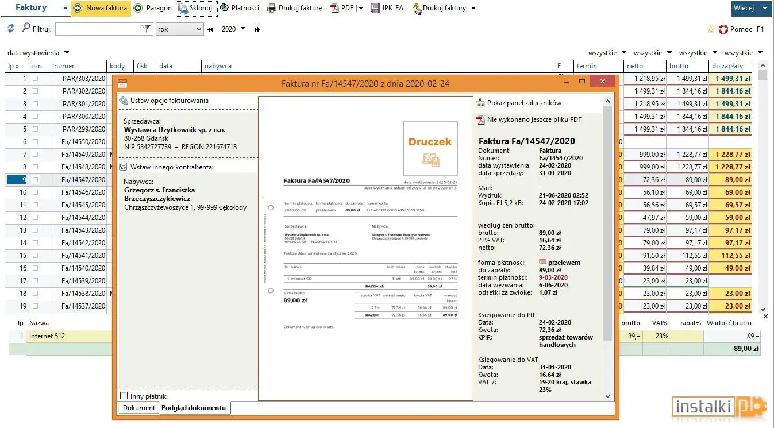Click the magnifier search icon beside Filtruj

point(26,28)
